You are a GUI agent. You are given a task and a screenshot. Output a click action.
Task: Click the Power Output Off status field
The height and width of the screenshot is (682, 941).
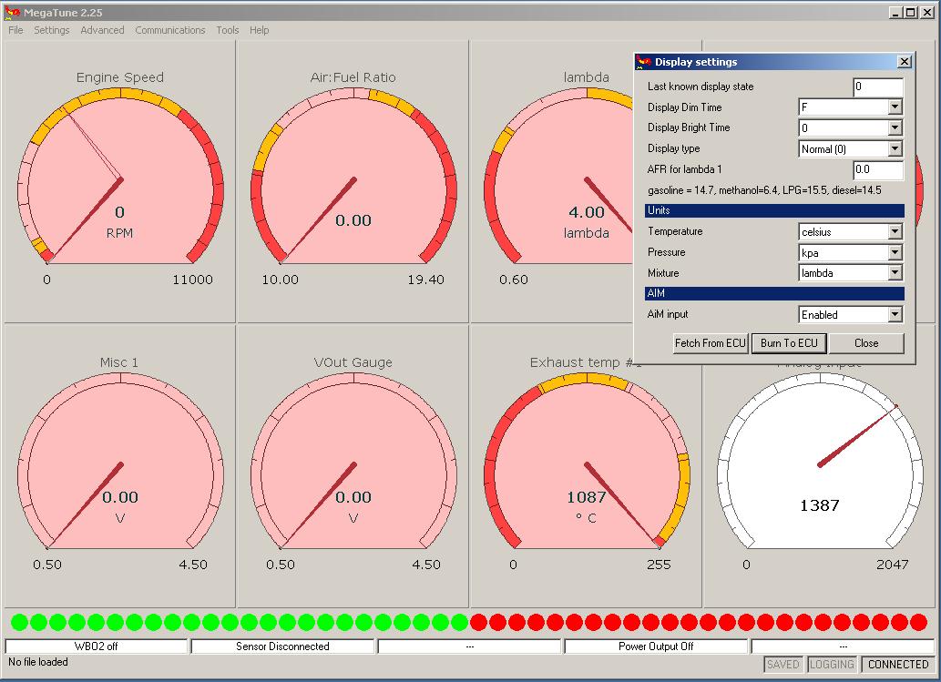click(x=656, y=646)
